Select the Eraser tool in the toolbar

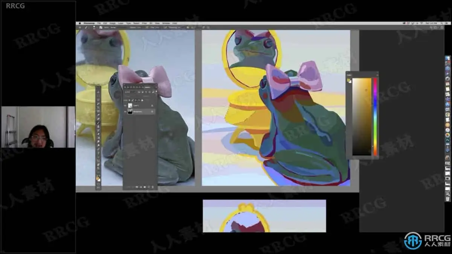pyautogui.click(x=98, y=134)
